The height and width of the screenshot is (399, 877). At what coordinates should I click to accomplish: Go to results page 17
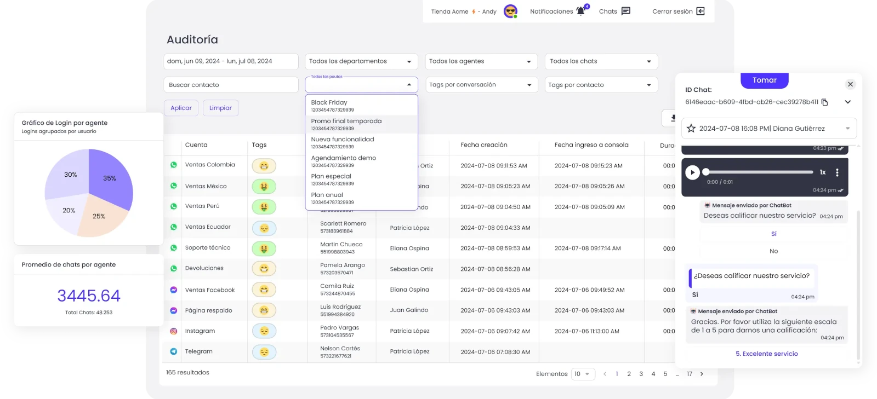point(690,374)
